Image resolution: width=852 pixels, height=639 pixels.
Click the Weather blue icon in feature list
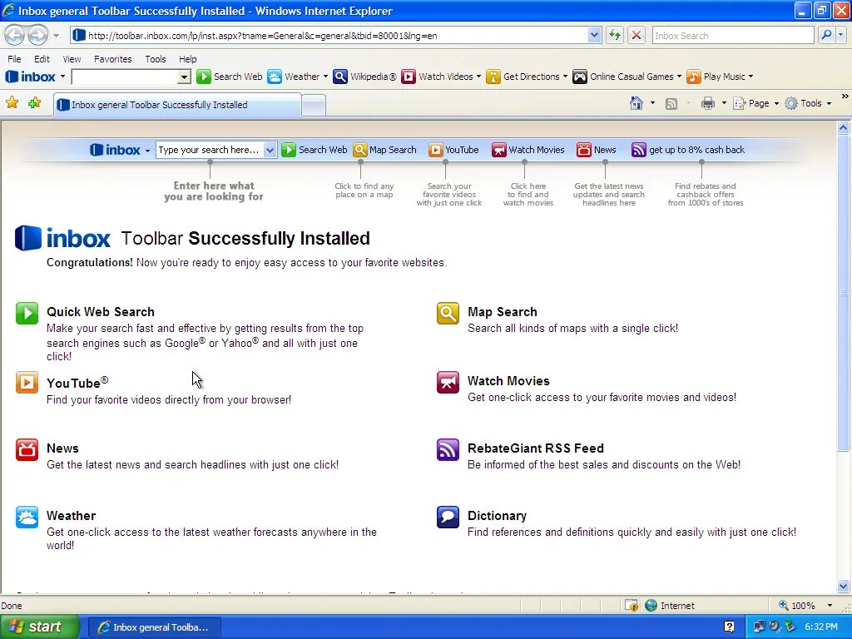27,517
